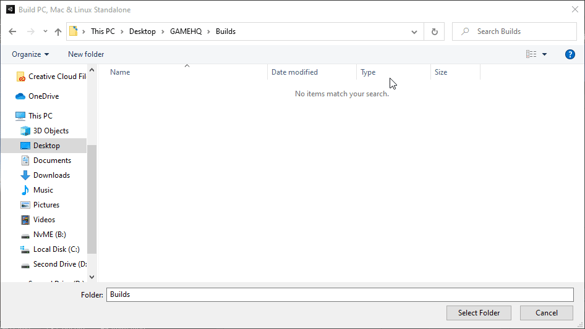Expand the chevron after Desktop breadcrumb
Image resolution: width=585 pixels, height=329 pixels.
coord(163,31)
